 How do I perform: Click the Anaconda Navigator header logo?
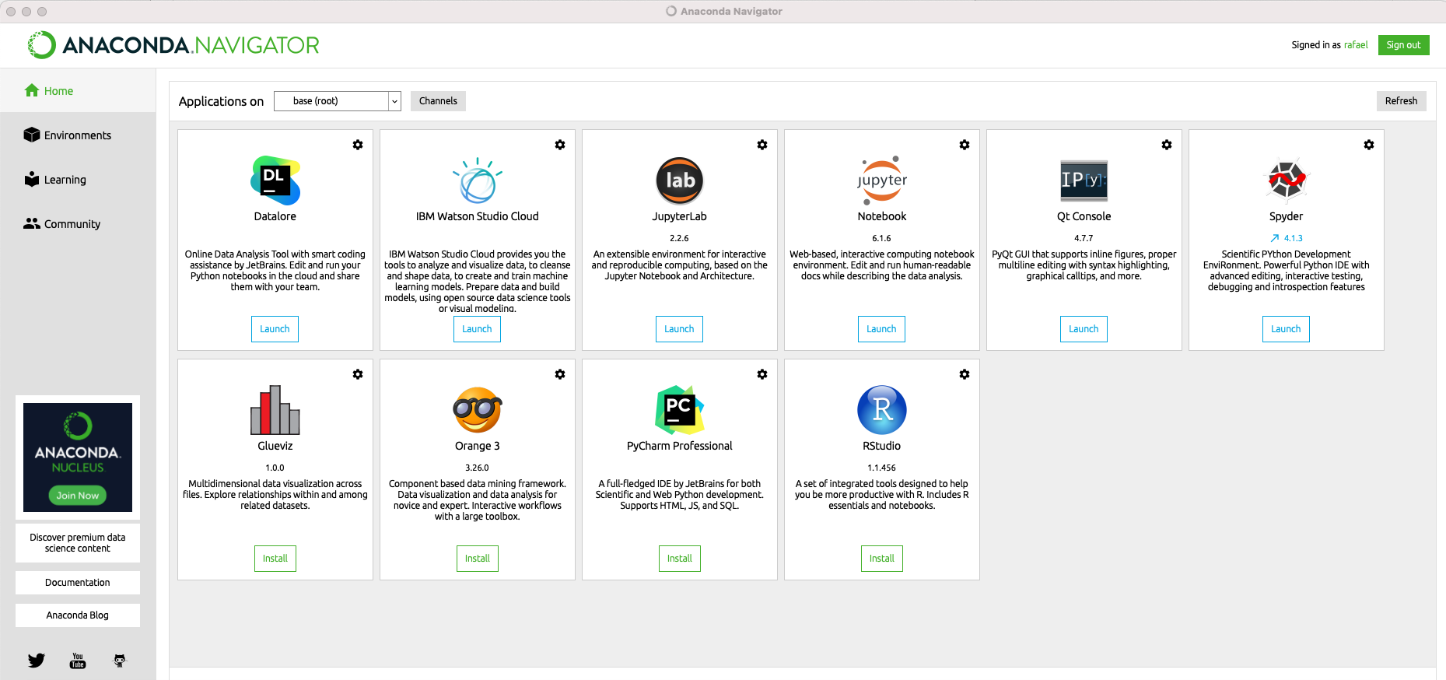tap(173, 45)
